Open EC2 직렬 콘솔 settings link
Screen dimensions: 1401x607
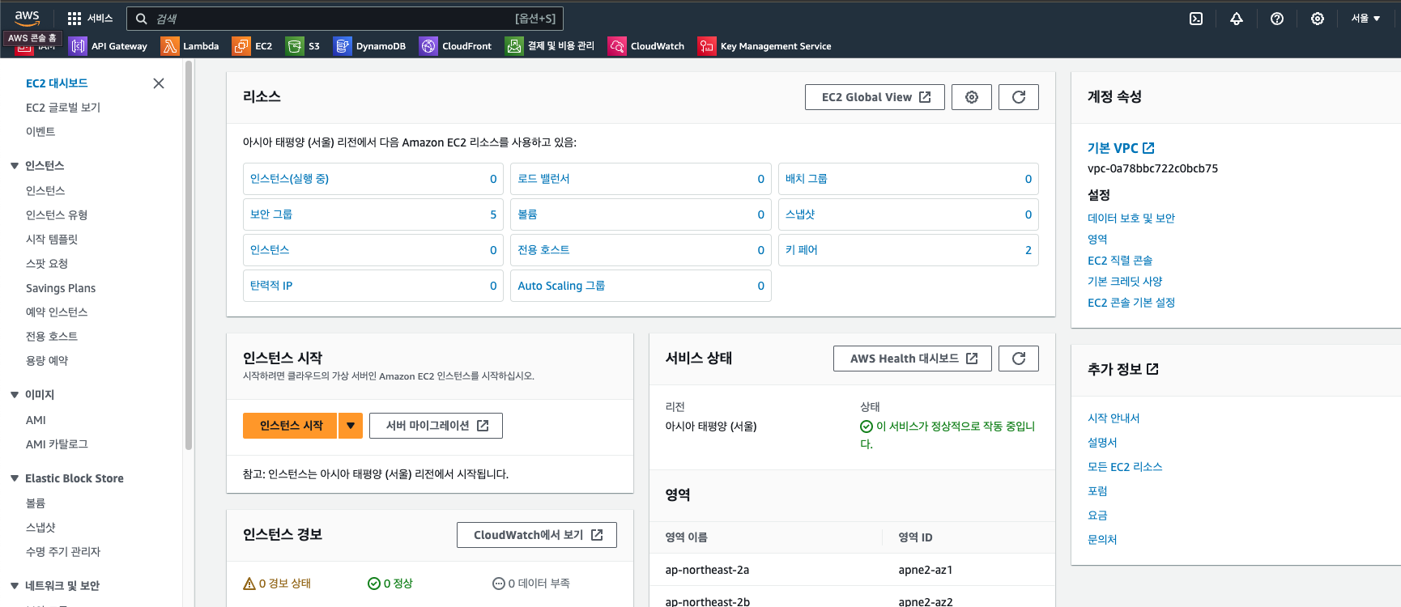1120,261
